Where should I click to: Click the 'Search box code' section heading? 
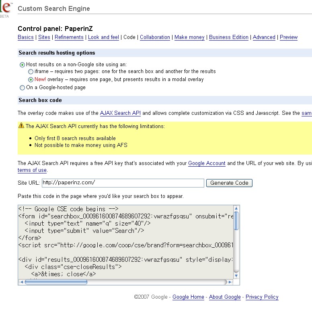coord(40,100)
